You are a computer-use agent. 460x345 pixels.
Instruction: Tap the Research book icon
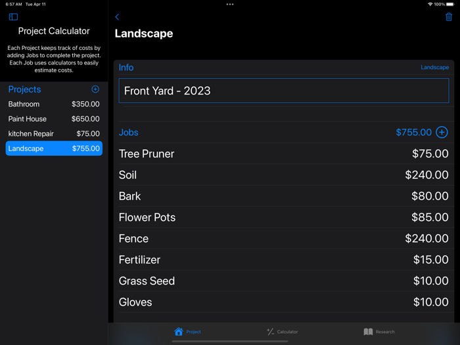[x=368, y=331]
